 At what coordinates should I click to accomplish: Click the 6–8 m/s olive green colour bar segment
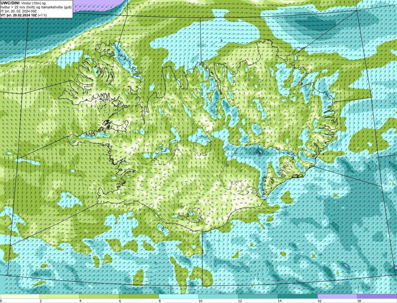point(139,296)
